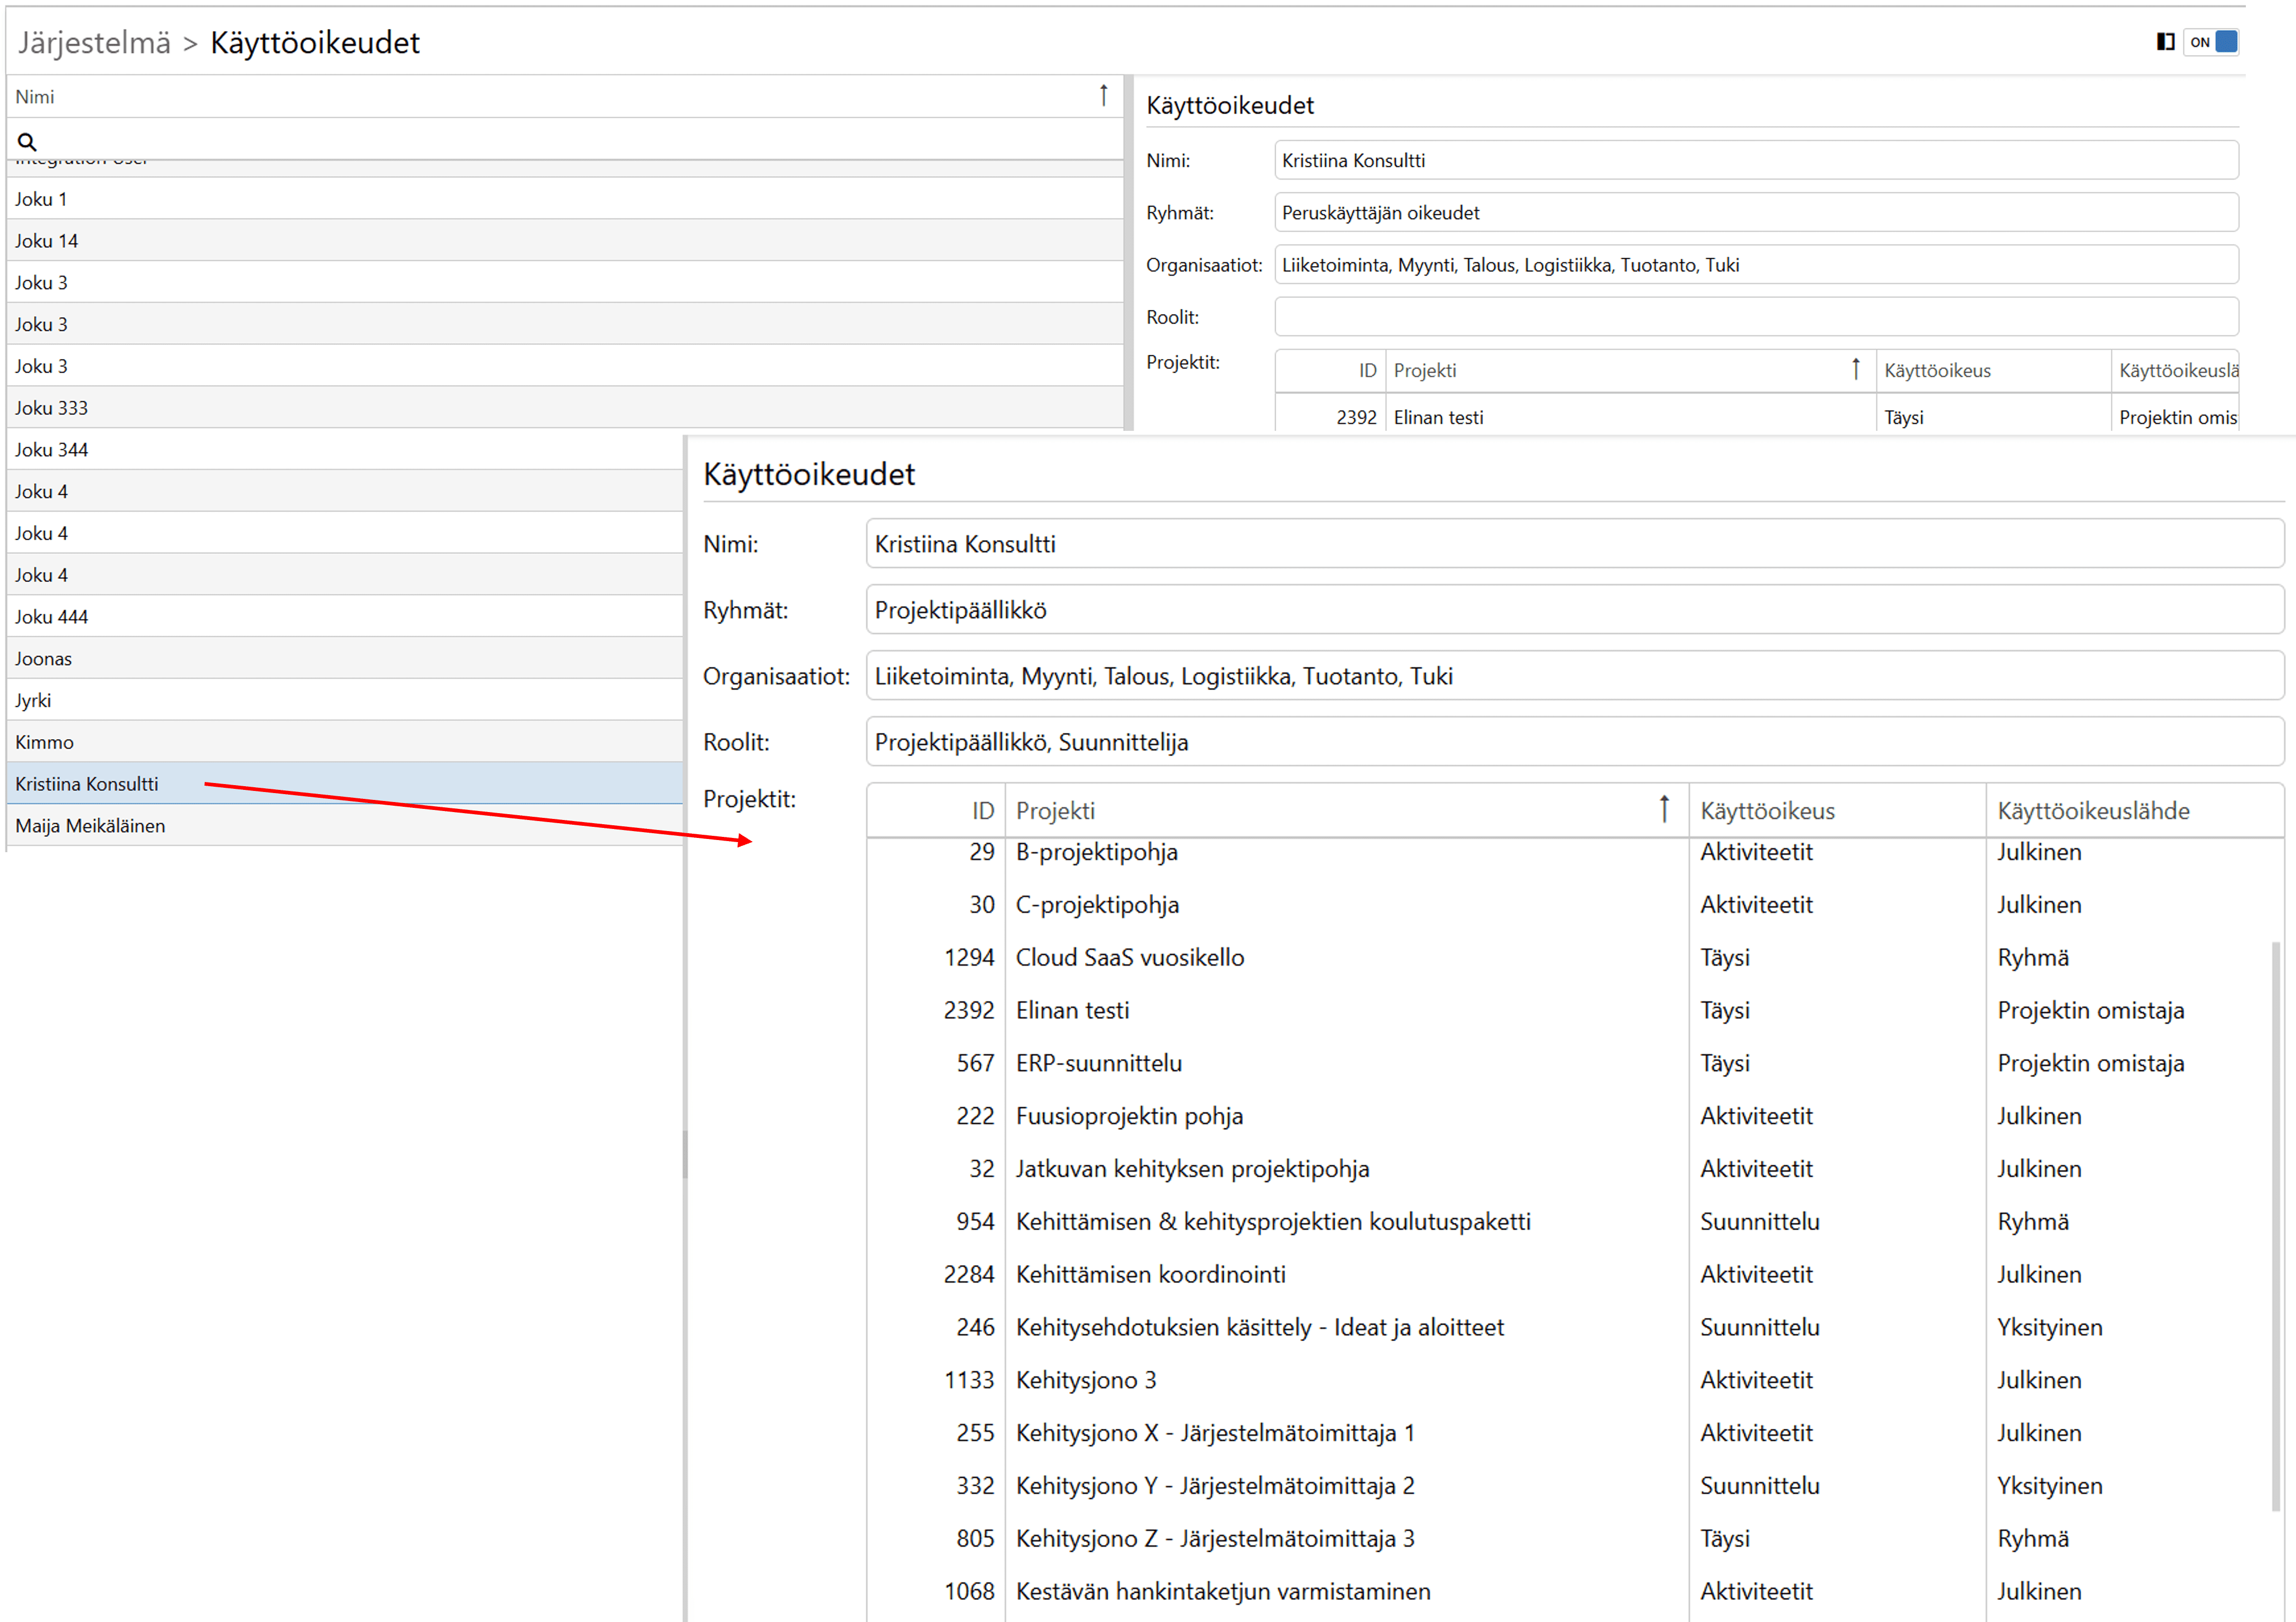
Task: Open the Organisaatiot field in large panel
Action: point(1574,676)
